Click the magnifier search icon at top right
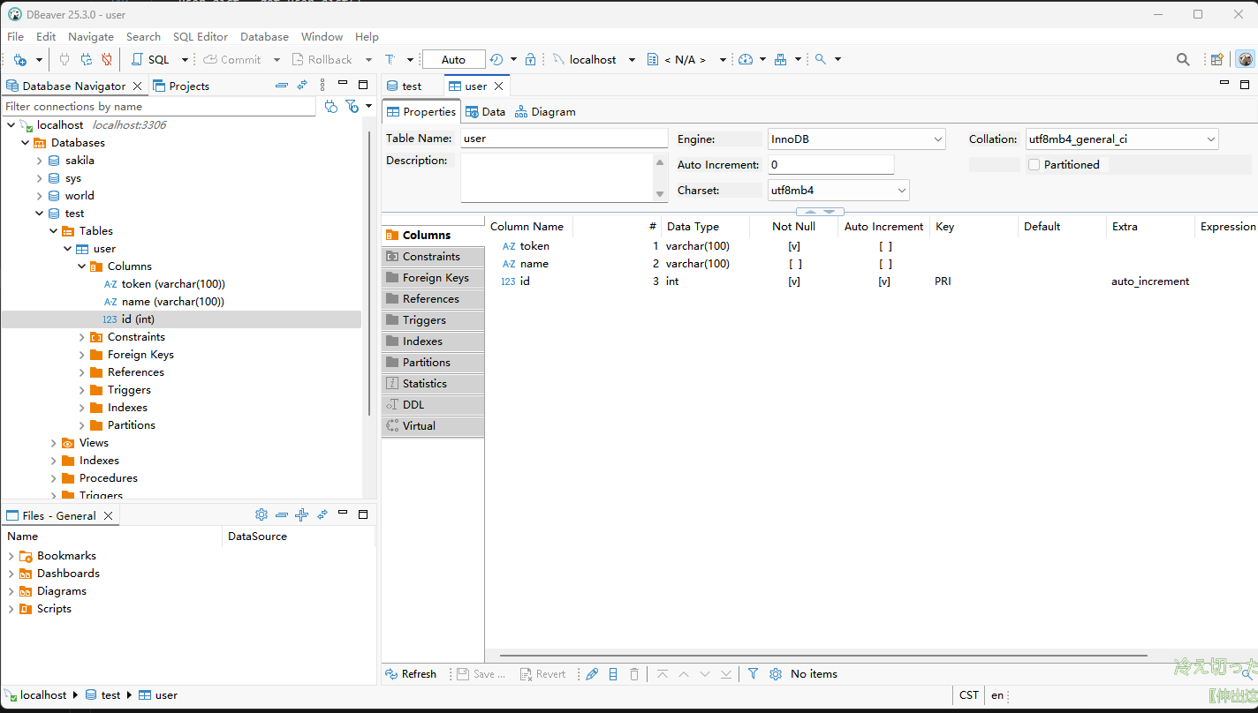1258x713 pixels. tap(1183, 60)
